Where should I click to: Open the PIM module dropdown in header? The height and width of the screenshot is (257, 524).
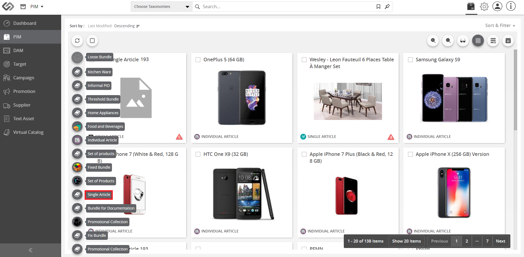(x=37, y=7)
